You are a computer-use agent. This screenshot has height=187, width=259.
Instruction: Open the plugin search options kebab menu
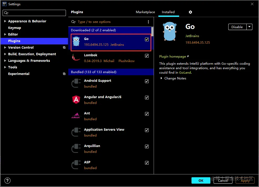[x=148, y=22]
